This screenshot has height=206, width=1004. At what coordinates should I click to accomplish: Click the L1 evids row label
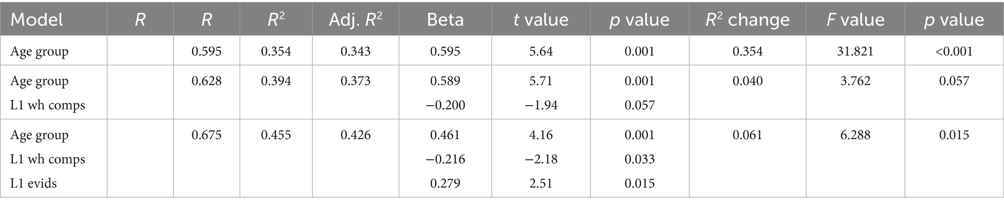click(33, 183)
